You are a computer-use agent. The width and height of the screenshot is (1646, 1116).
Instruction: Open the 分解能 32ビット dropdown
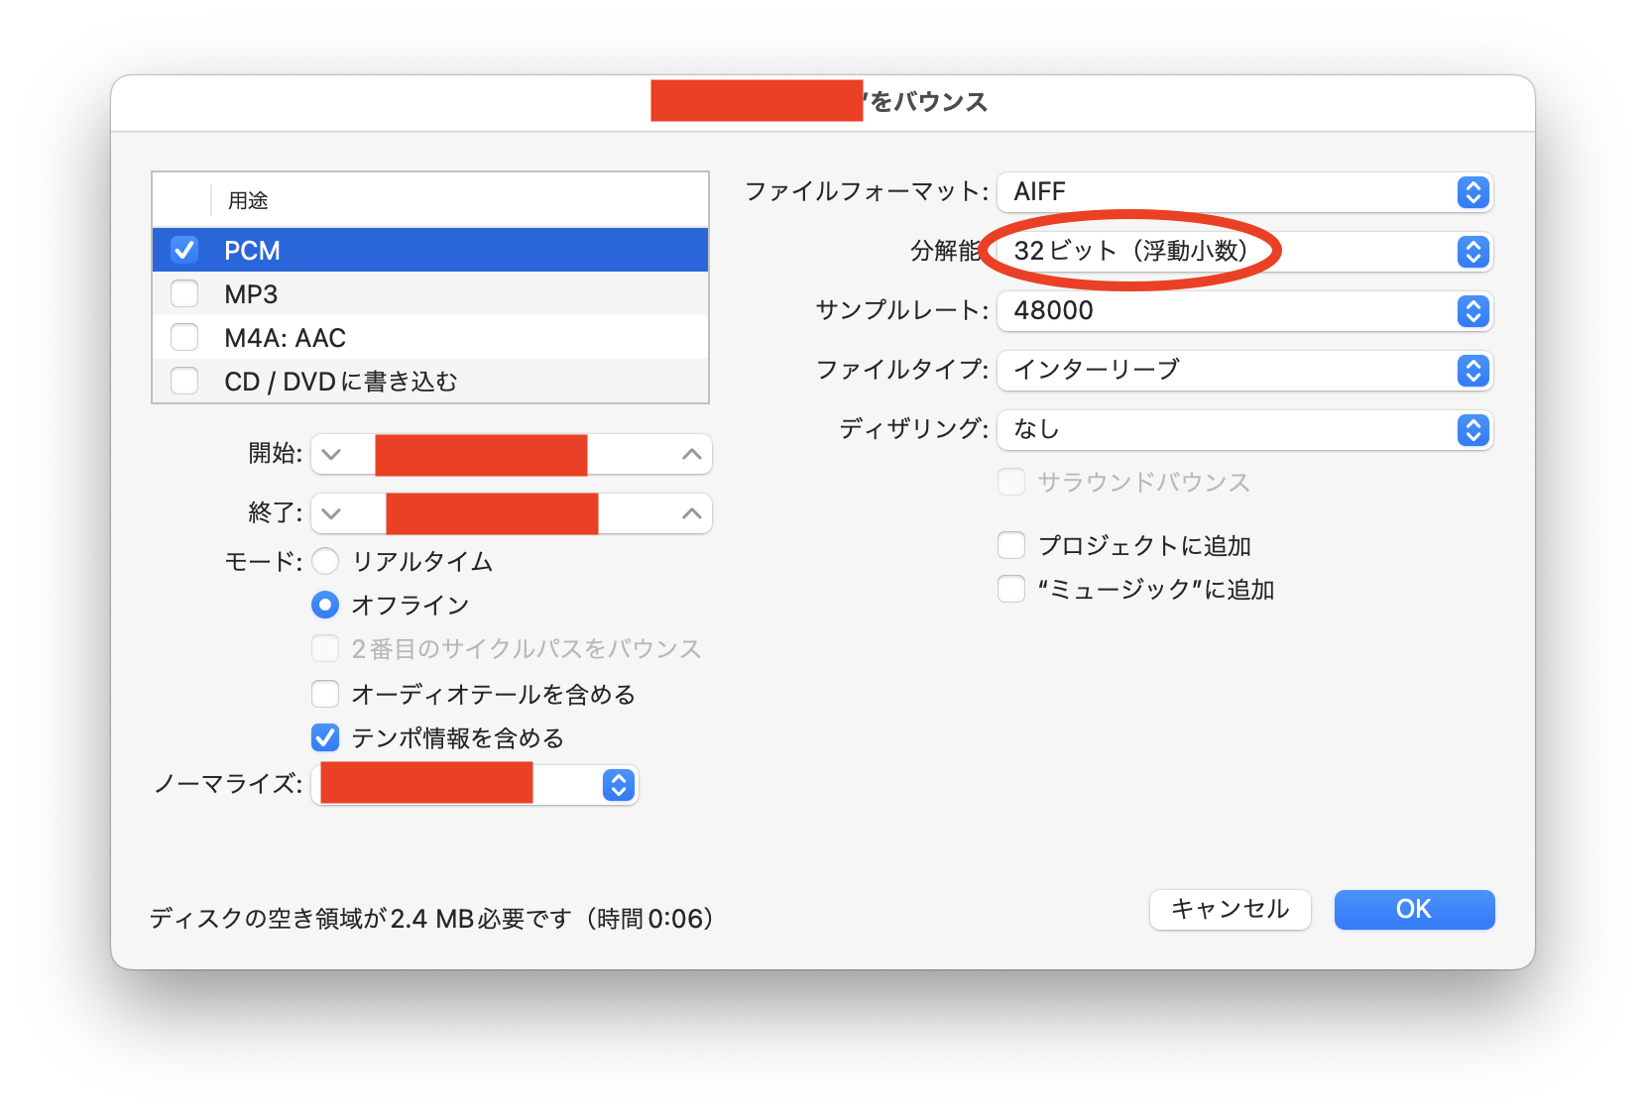coord(1244,251)
